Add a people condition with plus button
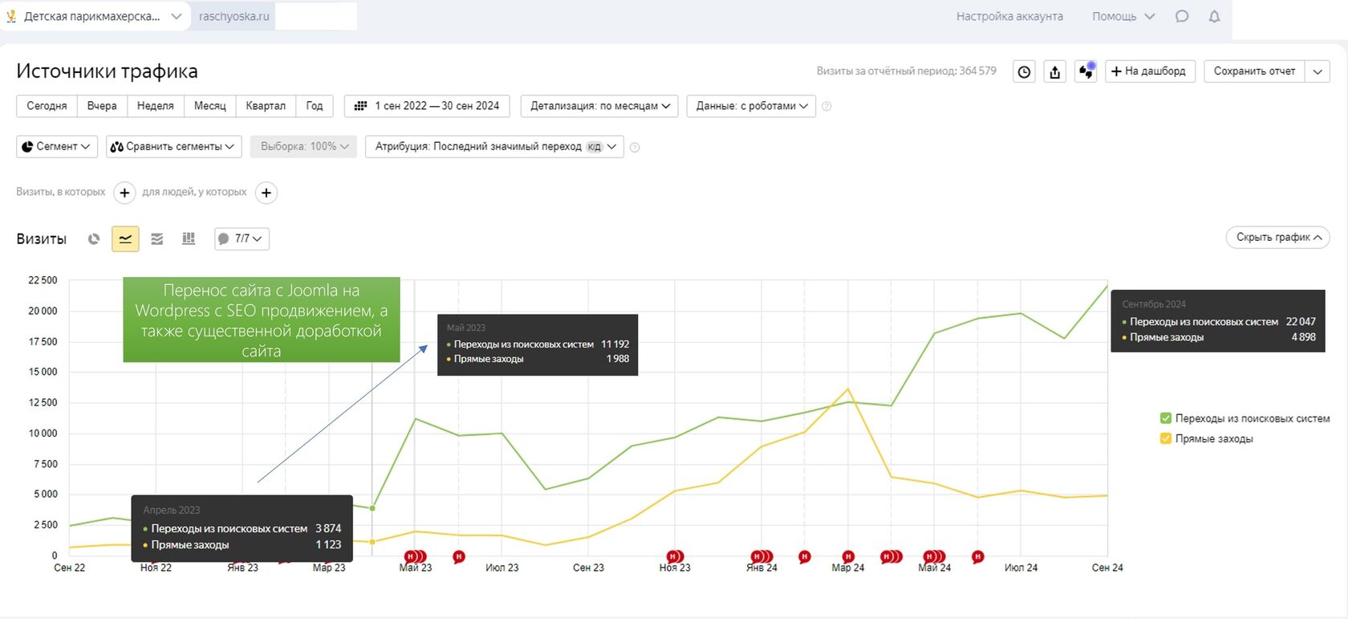This screenshot has width=1348, height=619. (x=266, y=193)
